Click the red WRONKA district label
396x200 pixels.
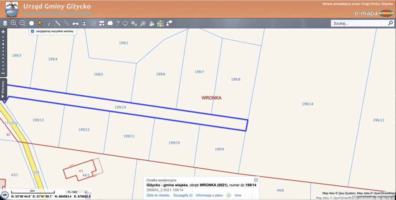tap(212, 98)
